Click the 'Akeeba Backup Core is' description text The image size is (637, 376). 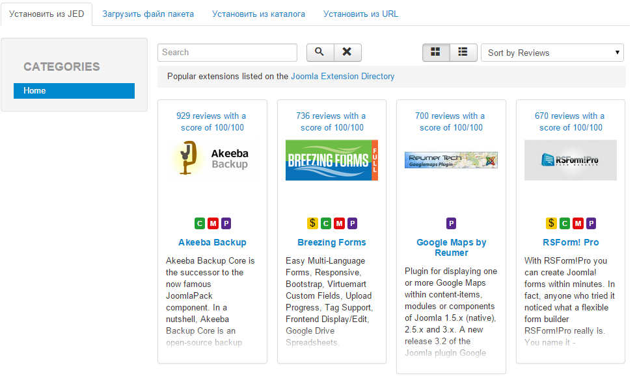pyautogui.click(x=210, y=261)
